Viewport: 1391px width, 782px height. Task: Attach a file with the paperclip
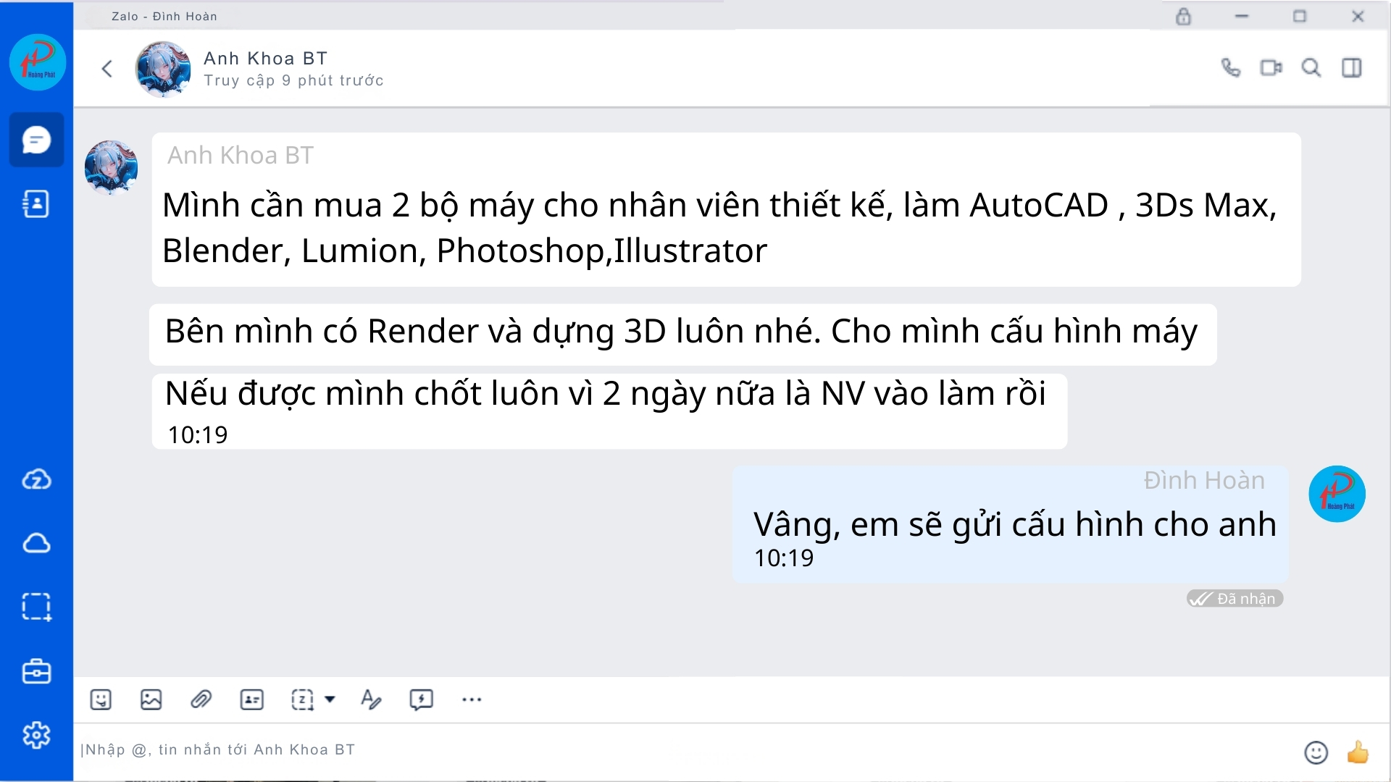201,699
